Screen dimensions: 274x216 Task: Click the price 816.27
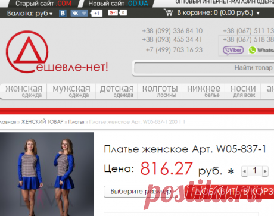[x=166, y=168]
